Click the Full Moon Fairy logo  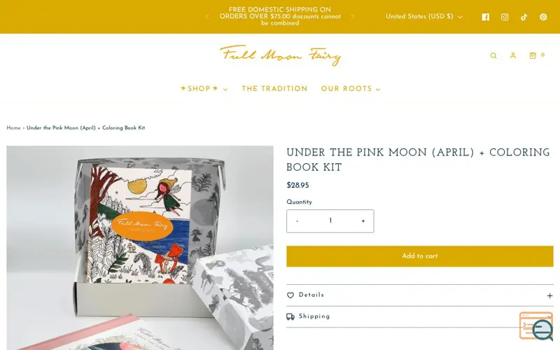click(281, 55)
